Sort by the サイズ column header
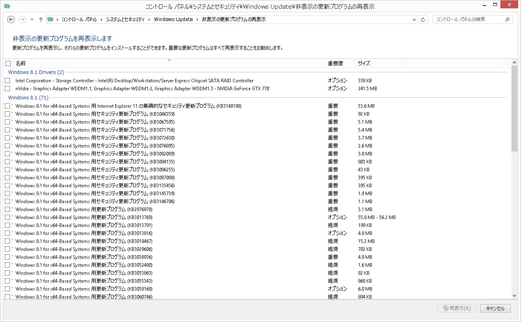 click(380, 63)
